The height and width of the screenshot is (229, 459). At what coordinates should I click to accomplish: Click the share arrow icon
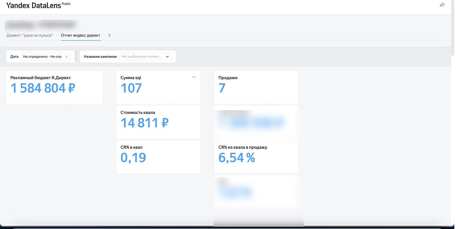pyautogui.click(x=442, y=5)
